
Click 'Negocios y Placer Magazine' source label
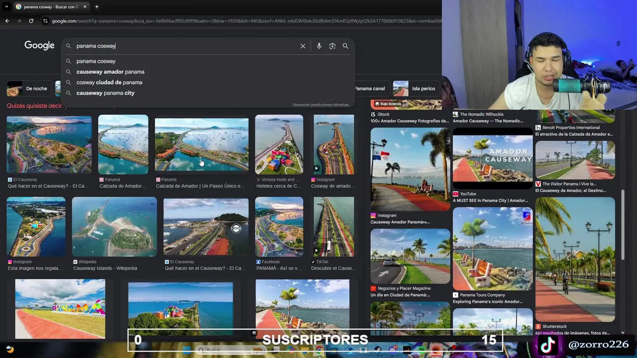coord(404,288)
